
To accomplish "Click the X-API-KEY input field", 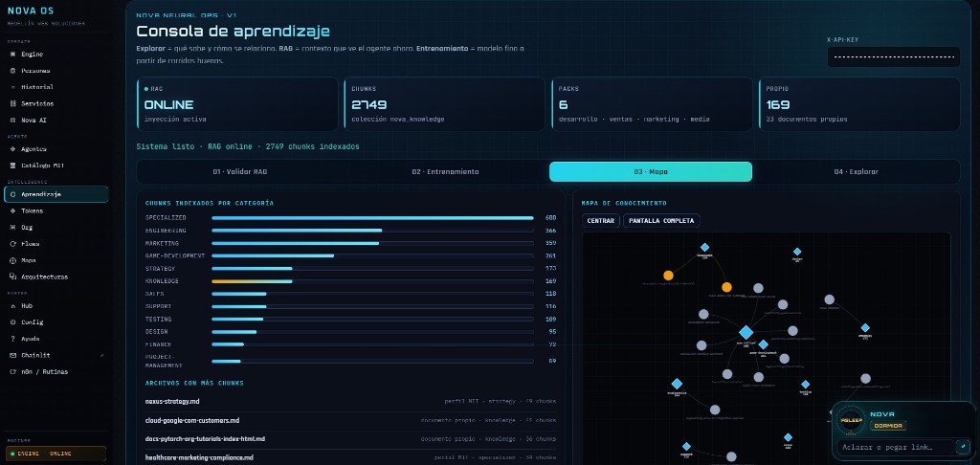I will click(x=893, y=56).
